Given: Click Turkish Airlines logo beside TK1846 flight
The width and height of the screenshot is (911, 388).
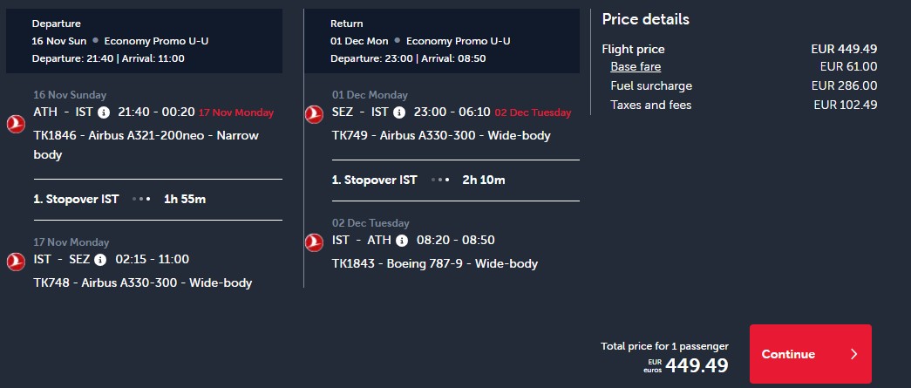Looking at the screenshot, I should (x=16, y=124).
